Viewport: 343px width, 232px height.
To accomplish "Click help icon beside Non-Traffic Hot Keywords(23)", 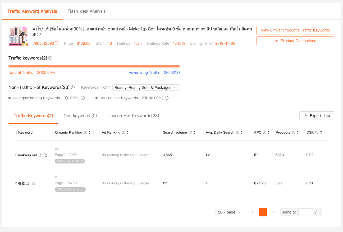I will coord(73,87).
